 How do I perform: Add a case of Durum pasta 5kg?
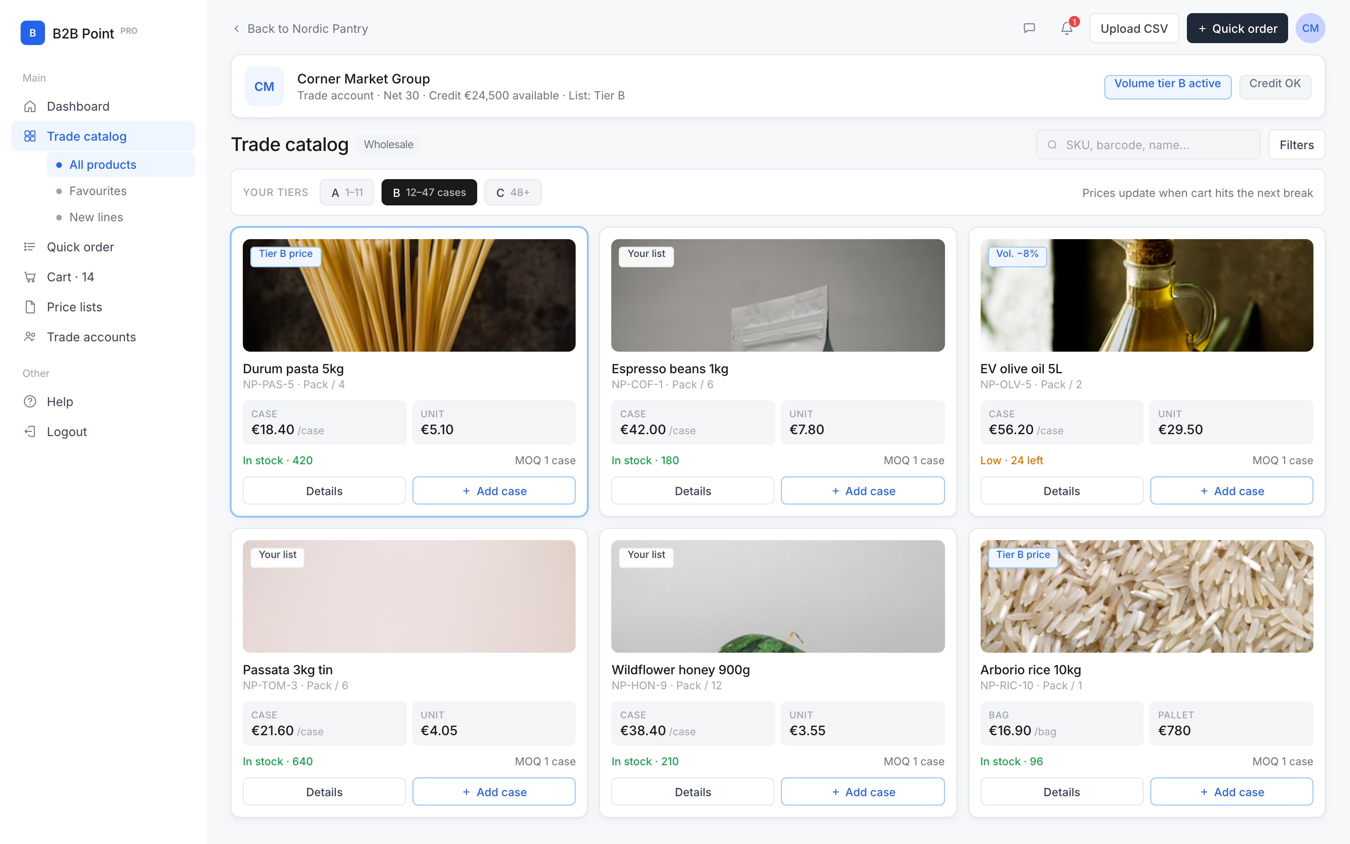(x=494, y=490)
